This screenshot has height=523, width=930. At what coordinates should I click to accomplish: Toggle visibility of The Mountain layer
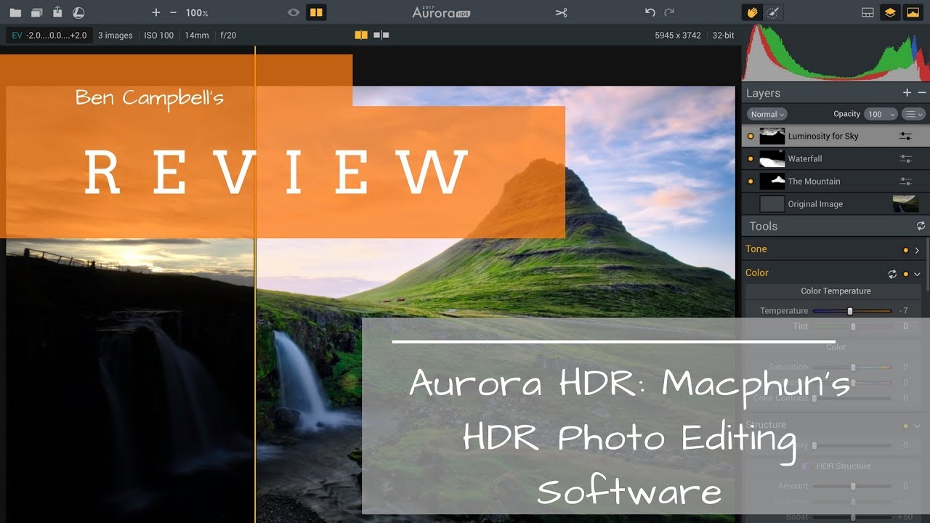click(x=751, y=181)
